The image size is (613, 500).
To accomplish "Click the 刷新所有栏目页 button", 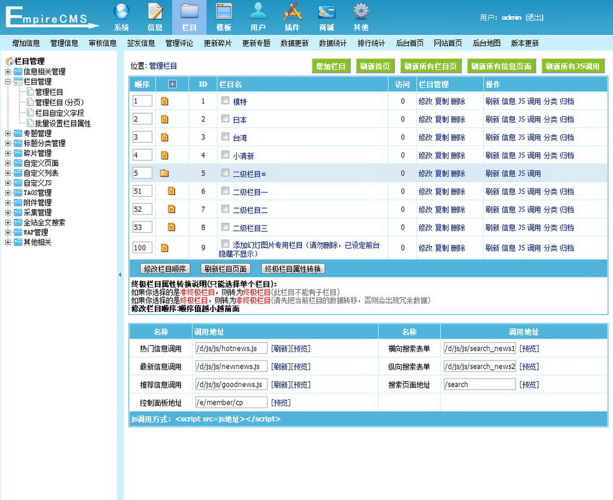I will pos(431,66).
